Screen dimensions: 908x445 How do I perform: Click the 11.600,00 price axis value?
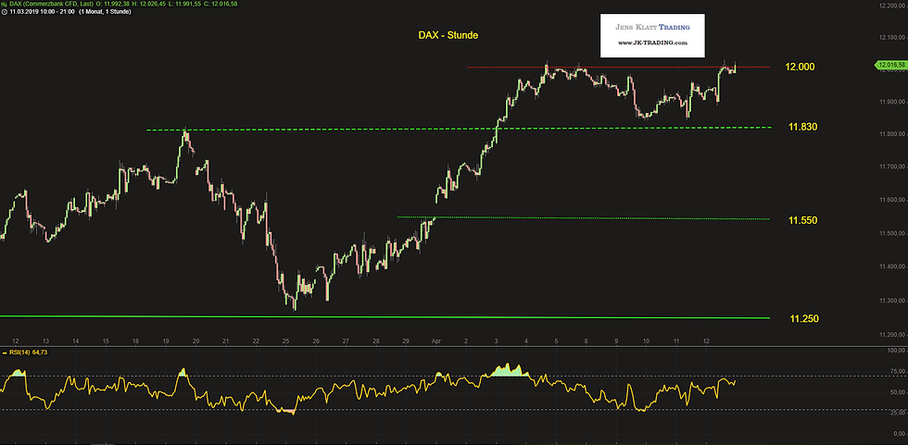pyautogui.click(x=891, y=201)
